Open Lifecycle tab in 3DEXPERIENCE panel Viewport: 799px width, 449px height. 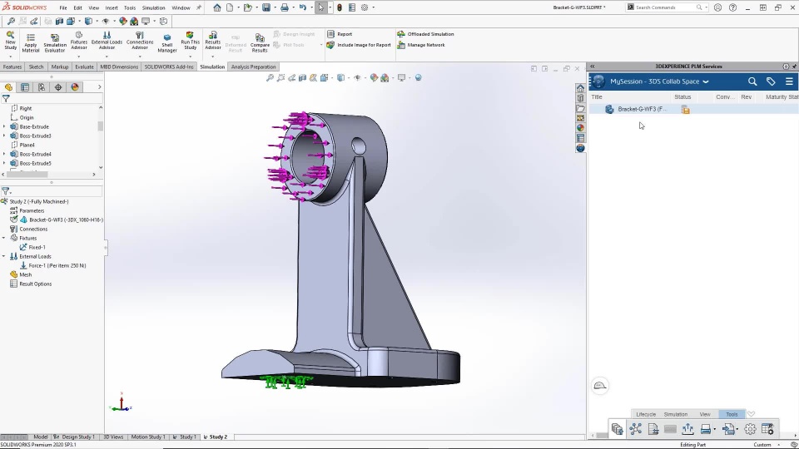646,414
